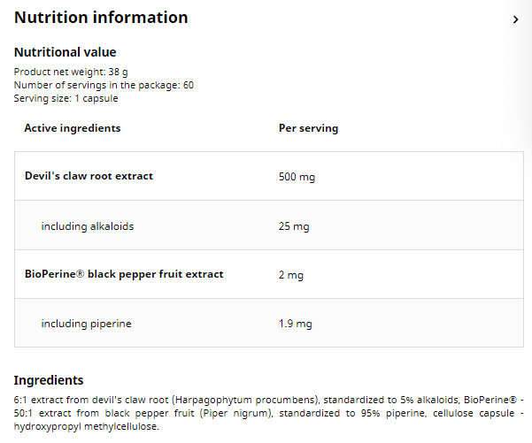Click the Serving size 1 capsule line

66,98
